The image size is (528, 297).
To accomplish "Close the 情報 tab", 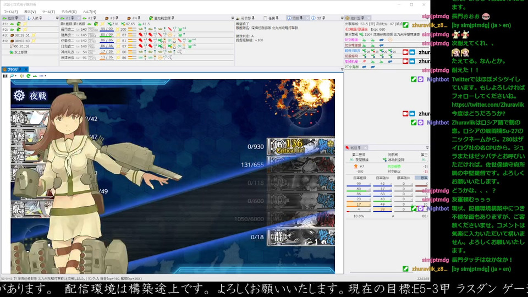I will click(x=307, y=18).
